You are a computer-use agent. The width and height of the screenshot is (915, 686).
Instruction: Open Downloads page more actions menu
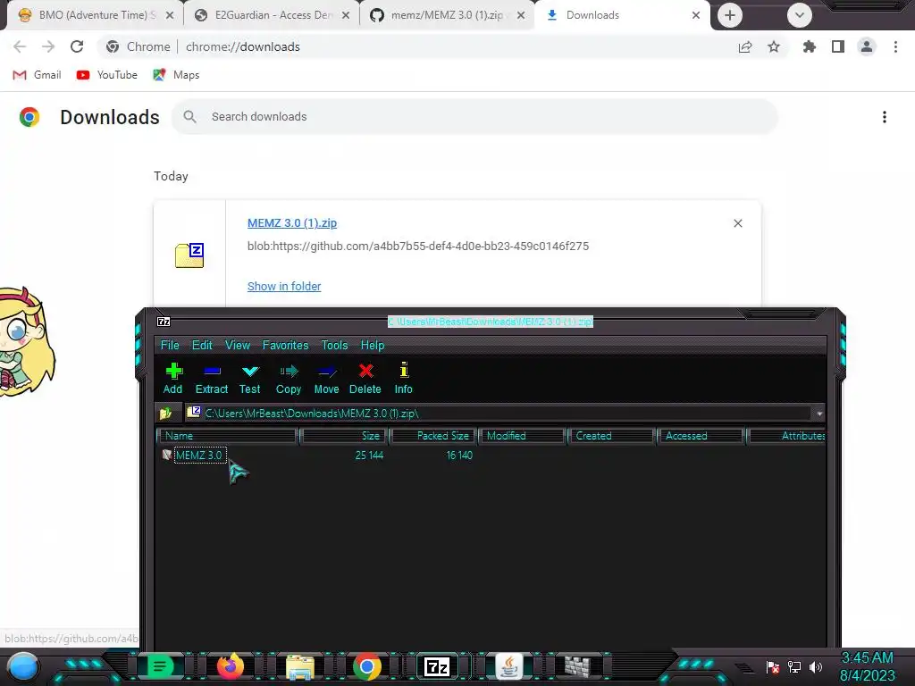[x=885, y=117]
